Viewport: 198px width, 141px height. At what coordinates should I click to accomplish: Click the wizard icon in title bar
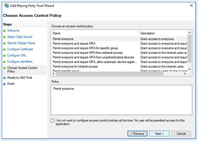click(x=7, y=5)
